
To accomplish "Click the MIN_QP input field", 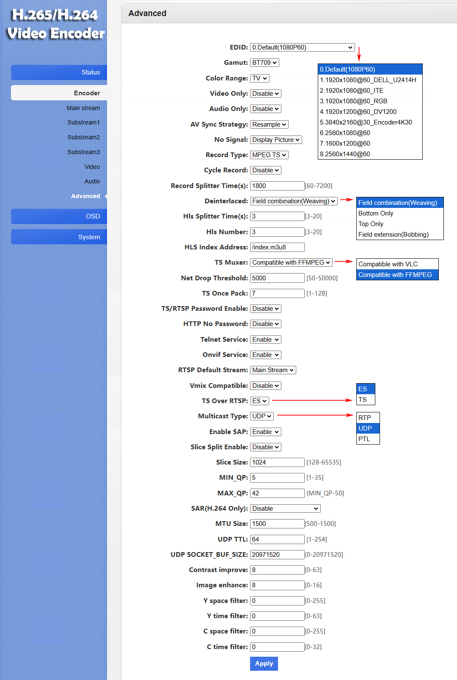I will [x=277, y=478].
